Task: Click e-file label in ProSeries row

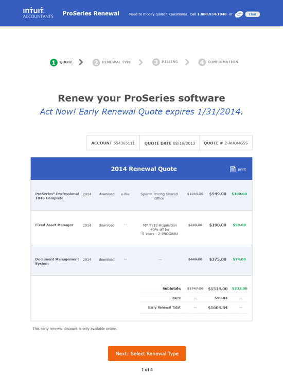Action: point(126,194)
